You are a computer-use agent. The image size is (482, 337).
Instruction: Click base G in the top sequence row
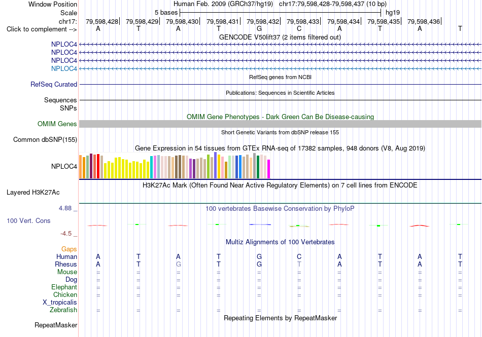pyautogui.click(x=259, y=28)
